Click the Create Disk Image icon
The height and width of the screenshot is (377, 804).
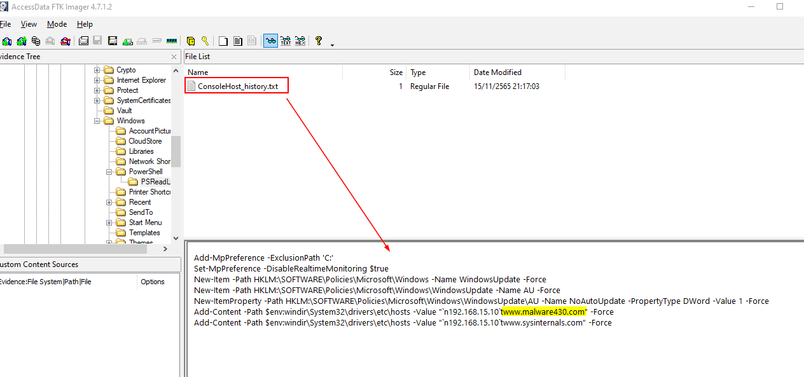pos(83,41)
